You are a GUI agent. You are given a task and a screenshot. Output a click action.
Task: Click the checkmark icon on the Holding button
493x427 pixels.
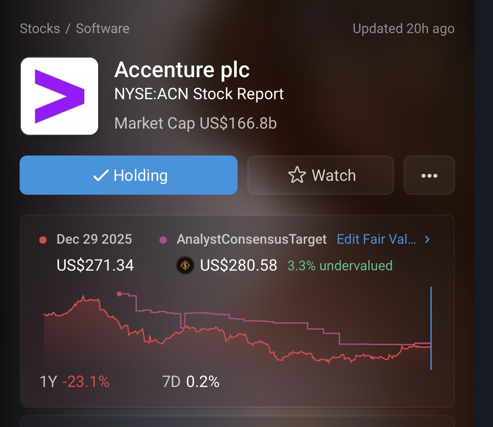101,176
